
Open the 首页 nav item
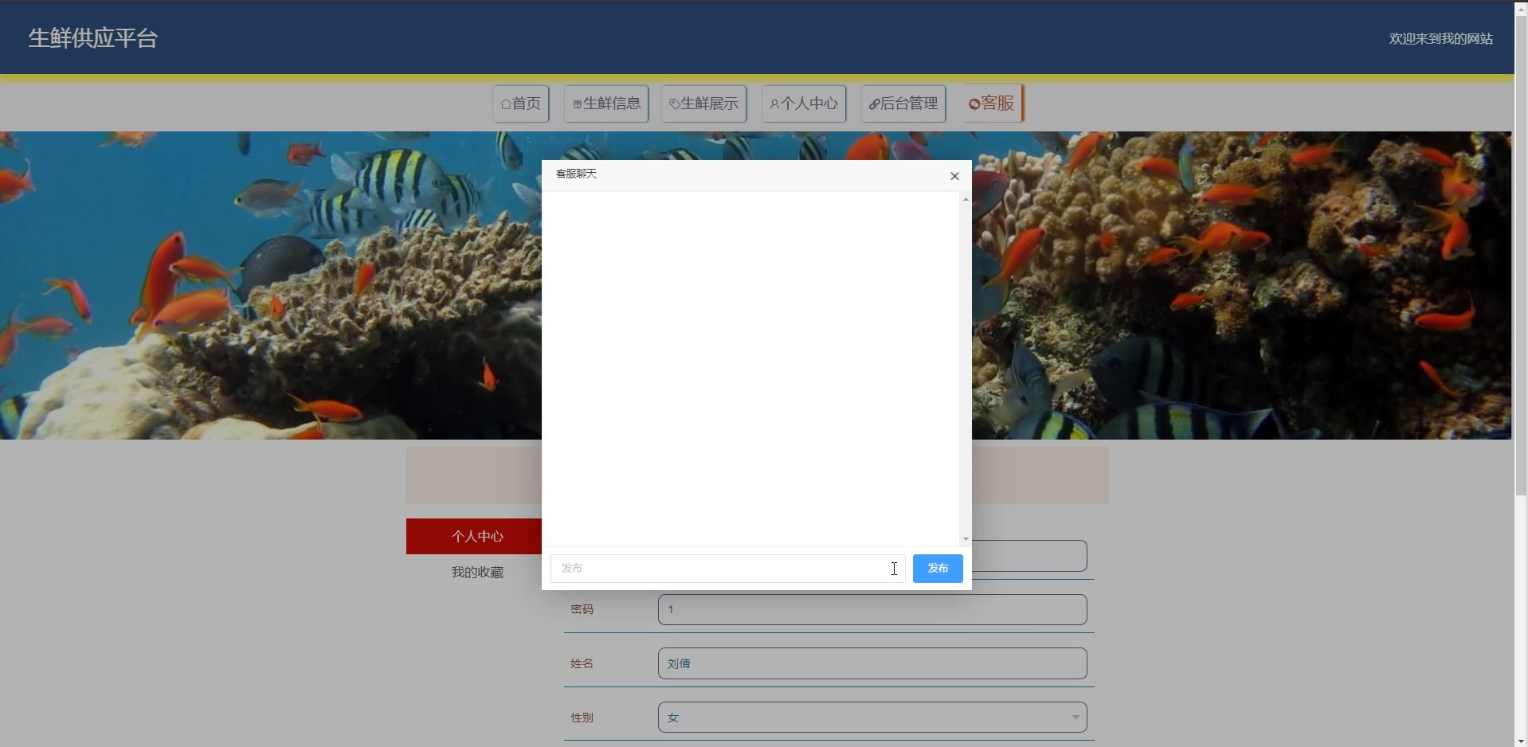tap(521, 104)
